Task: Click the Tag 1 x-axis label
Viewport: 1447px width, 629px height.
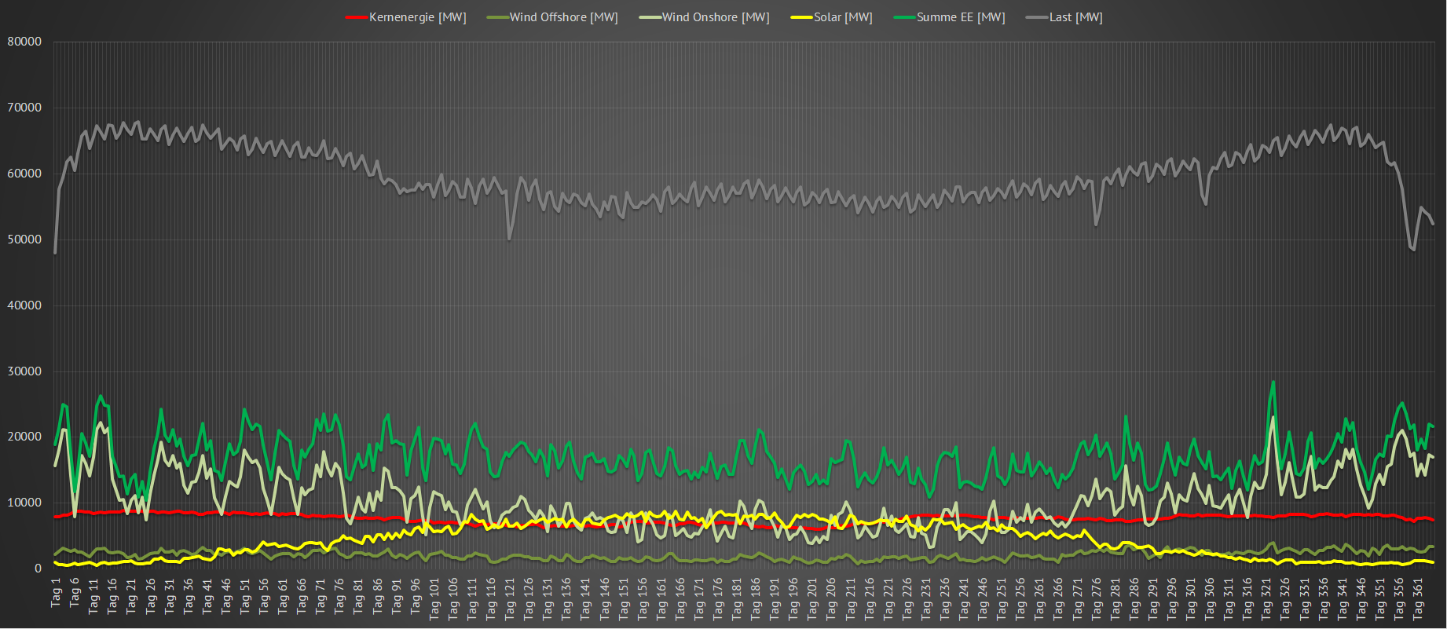Action: [56, 593]
